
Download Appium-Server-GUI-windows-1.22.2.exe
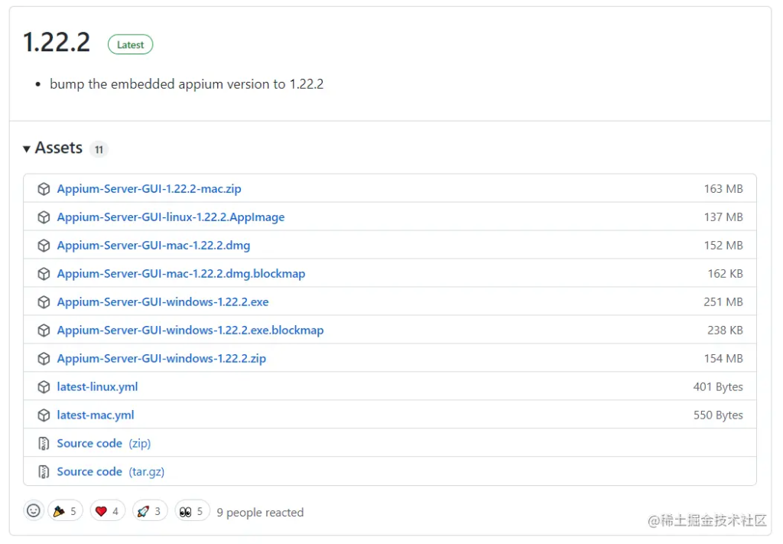163,301
